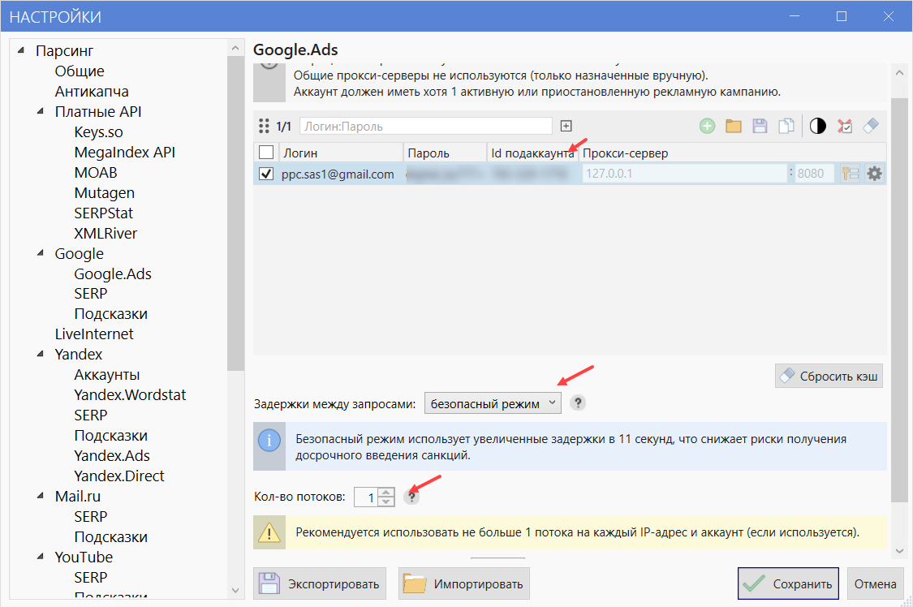Open Аккаунты under Yandex
The width and height of the screenshot is (913, 607).
(106, 375)
